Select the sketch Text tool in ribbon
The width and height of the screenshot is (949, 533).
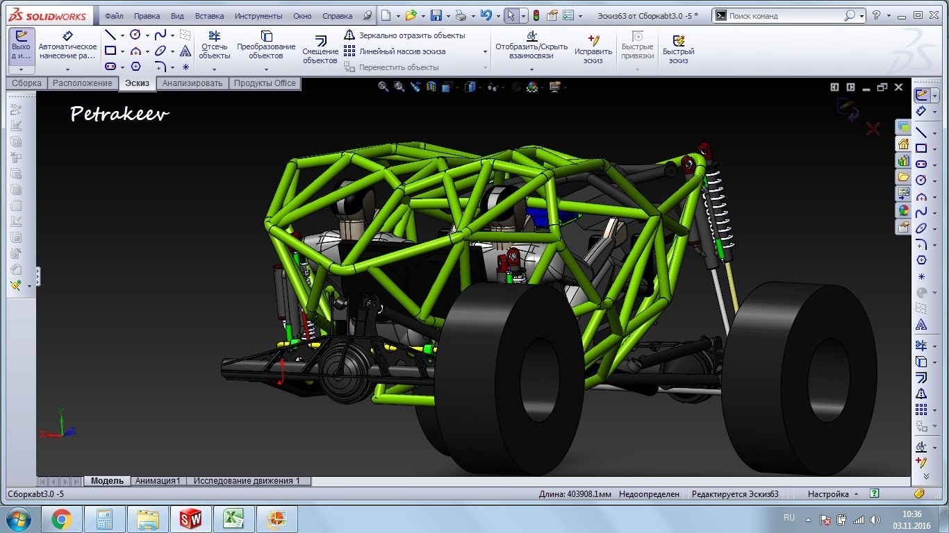[x=185, y=51]
